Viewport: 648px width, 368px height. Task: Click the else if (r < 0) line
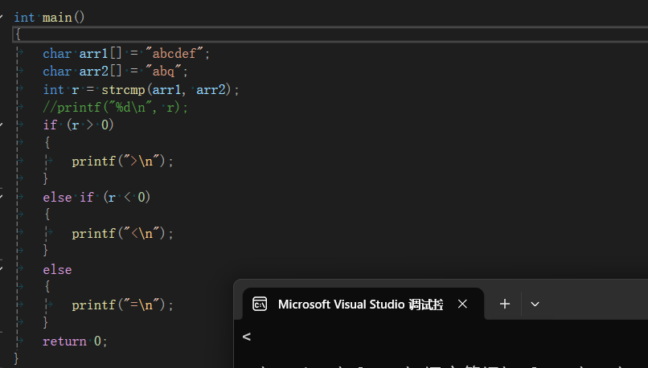[96, 197]
